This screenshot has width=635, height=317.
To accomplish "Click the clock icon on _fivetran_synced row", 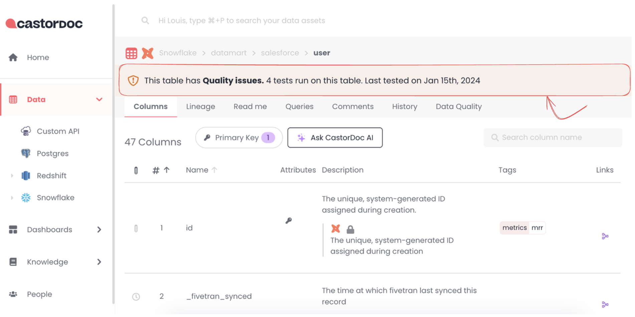I will pyautogui.click(x=136, y=296).
